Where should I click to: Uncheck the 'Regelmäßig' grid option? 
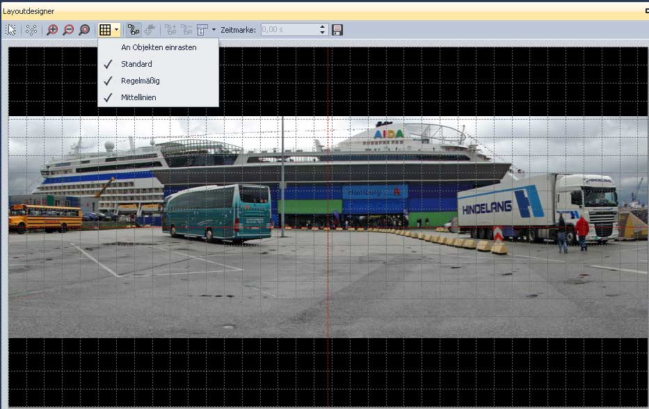pyautogui.click(x=140, y=81)
